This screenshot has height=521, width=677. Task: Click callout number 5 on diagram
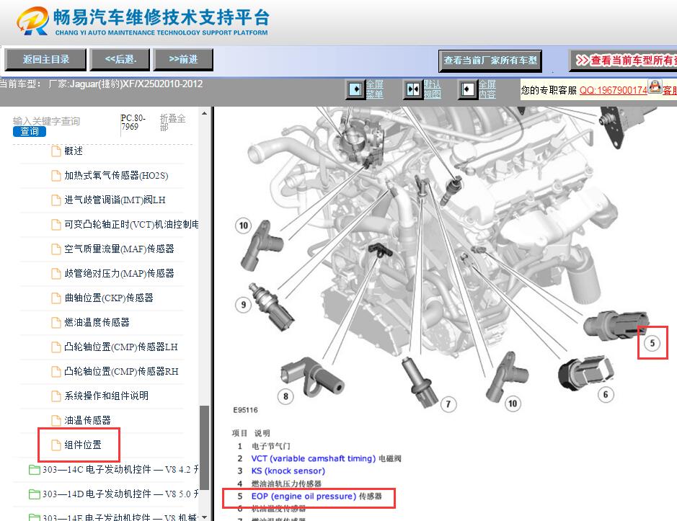pyautogui.click(x=652, y=343)
